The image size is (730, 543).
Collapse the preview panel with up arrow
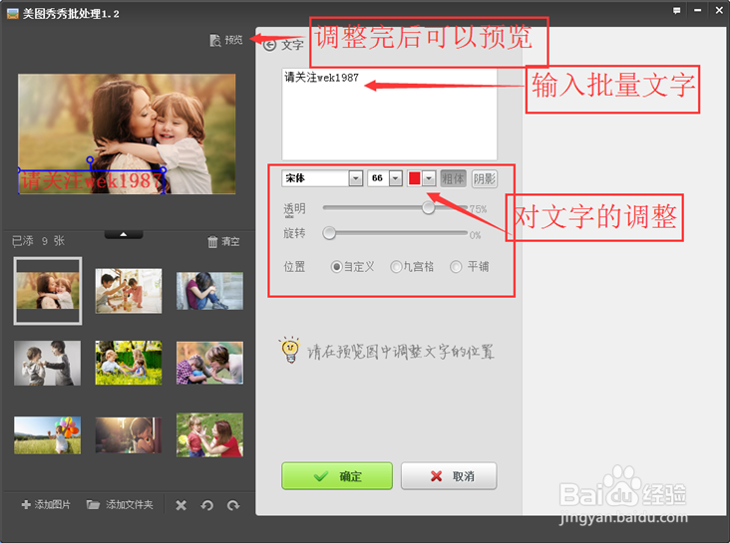pyautogui.click(x=124, y=234)
